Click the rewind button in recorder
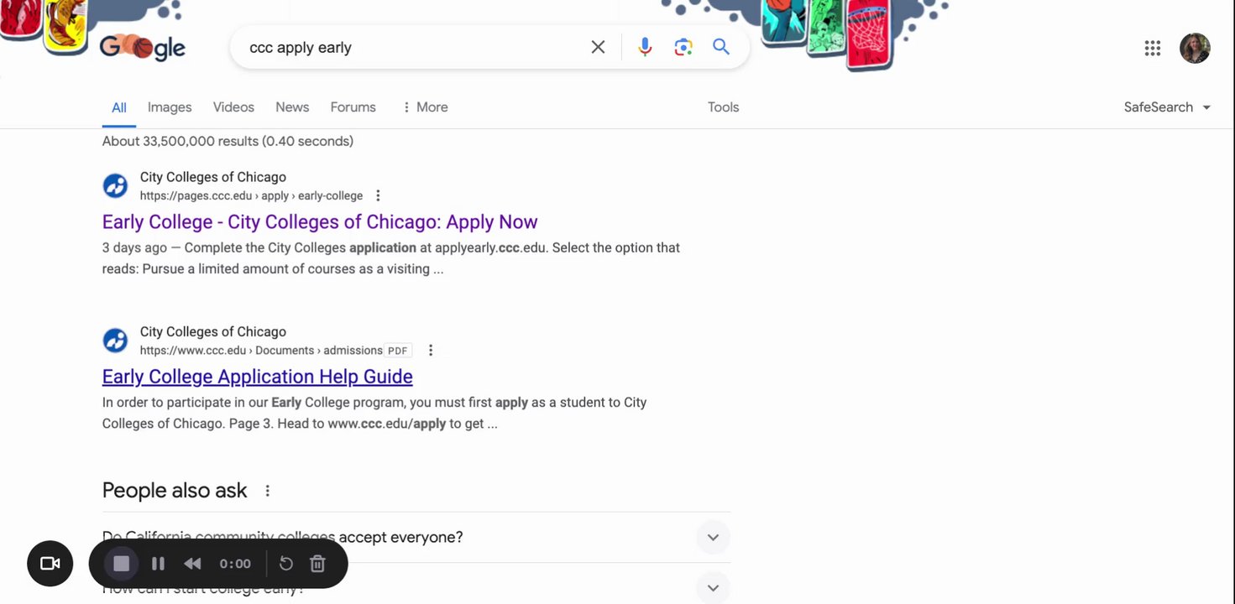This screenshot has width=1235, height=604. pos(192,564)
